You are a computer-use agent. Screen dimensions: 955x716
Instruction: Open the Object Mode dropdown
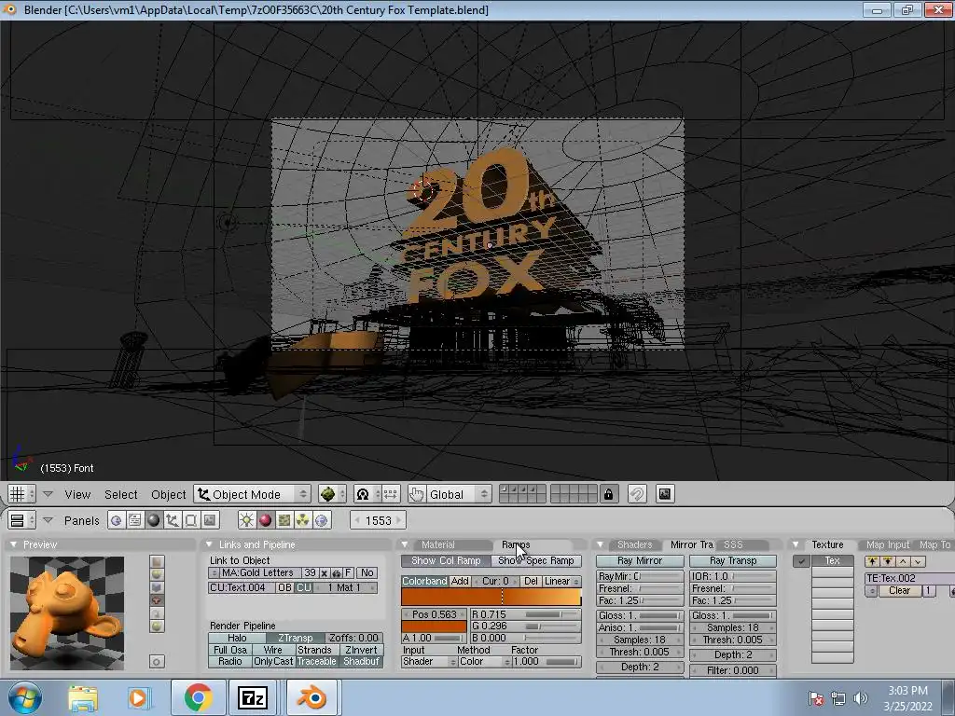253,494
